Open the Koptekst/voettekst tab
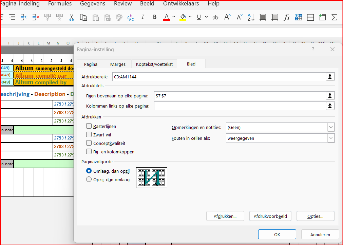 pos(154,64)
